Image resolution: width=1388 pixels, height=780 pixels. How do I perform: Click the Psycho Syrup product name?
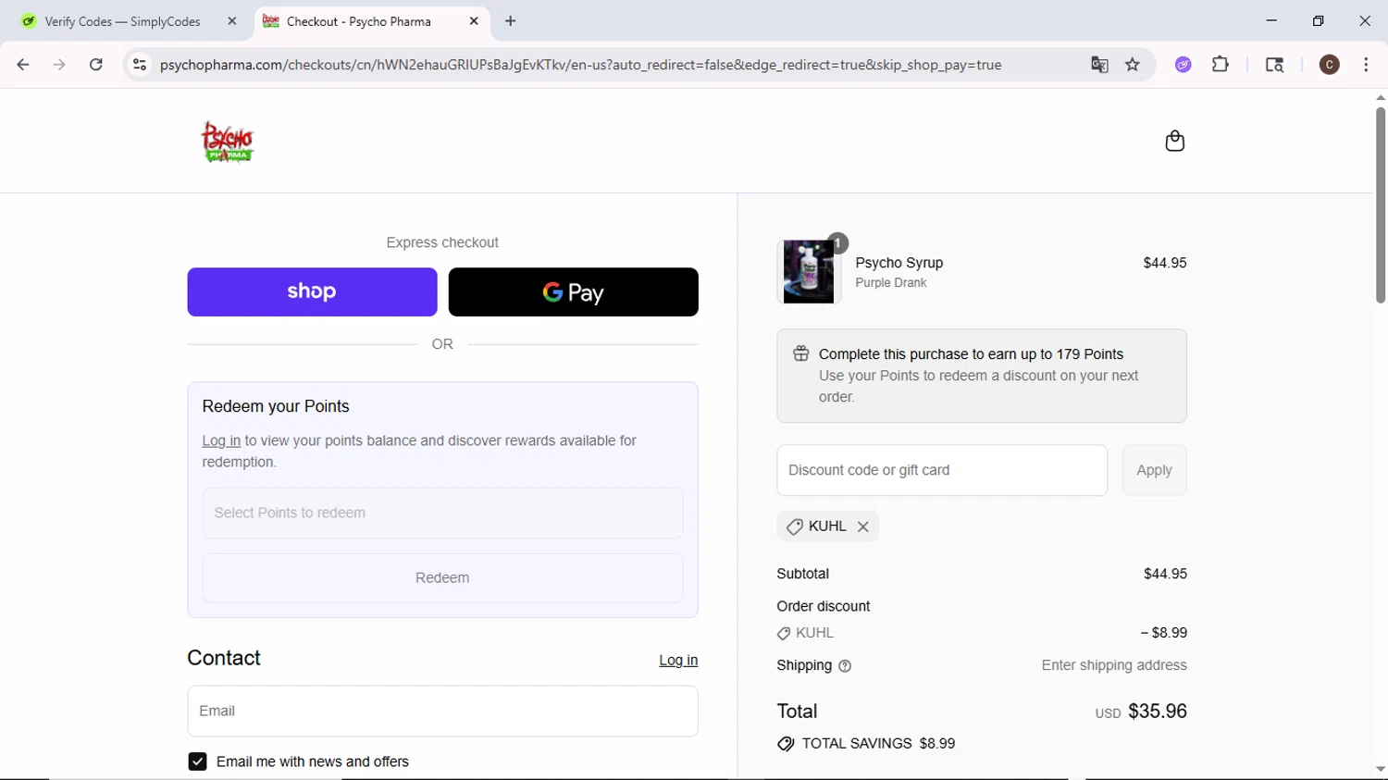click(898, 263)
